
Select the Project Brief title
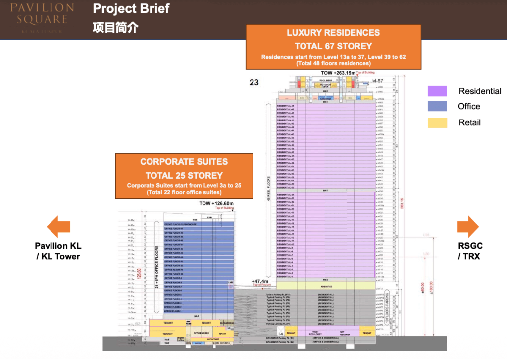(131, 9)
